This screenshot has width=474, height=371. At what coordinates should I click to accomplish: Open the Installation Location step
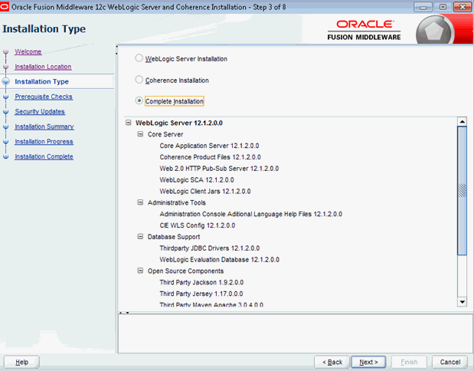(43, 67)
